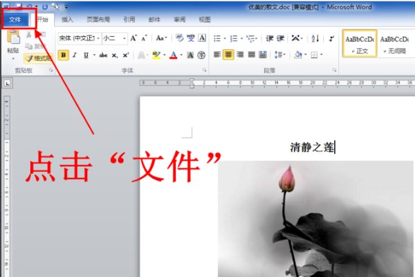The height and width of the screenshot is (277, 415).
Task: Click the sort A-Z icon
Action: (315, 39)
